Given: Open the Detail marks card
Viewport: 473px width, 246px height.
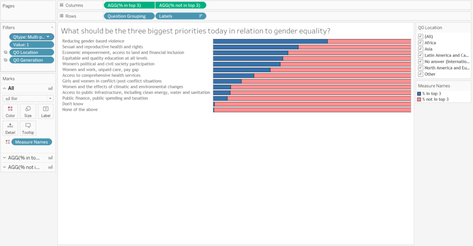Looking at the screenshot, I should tap(10, 128).
